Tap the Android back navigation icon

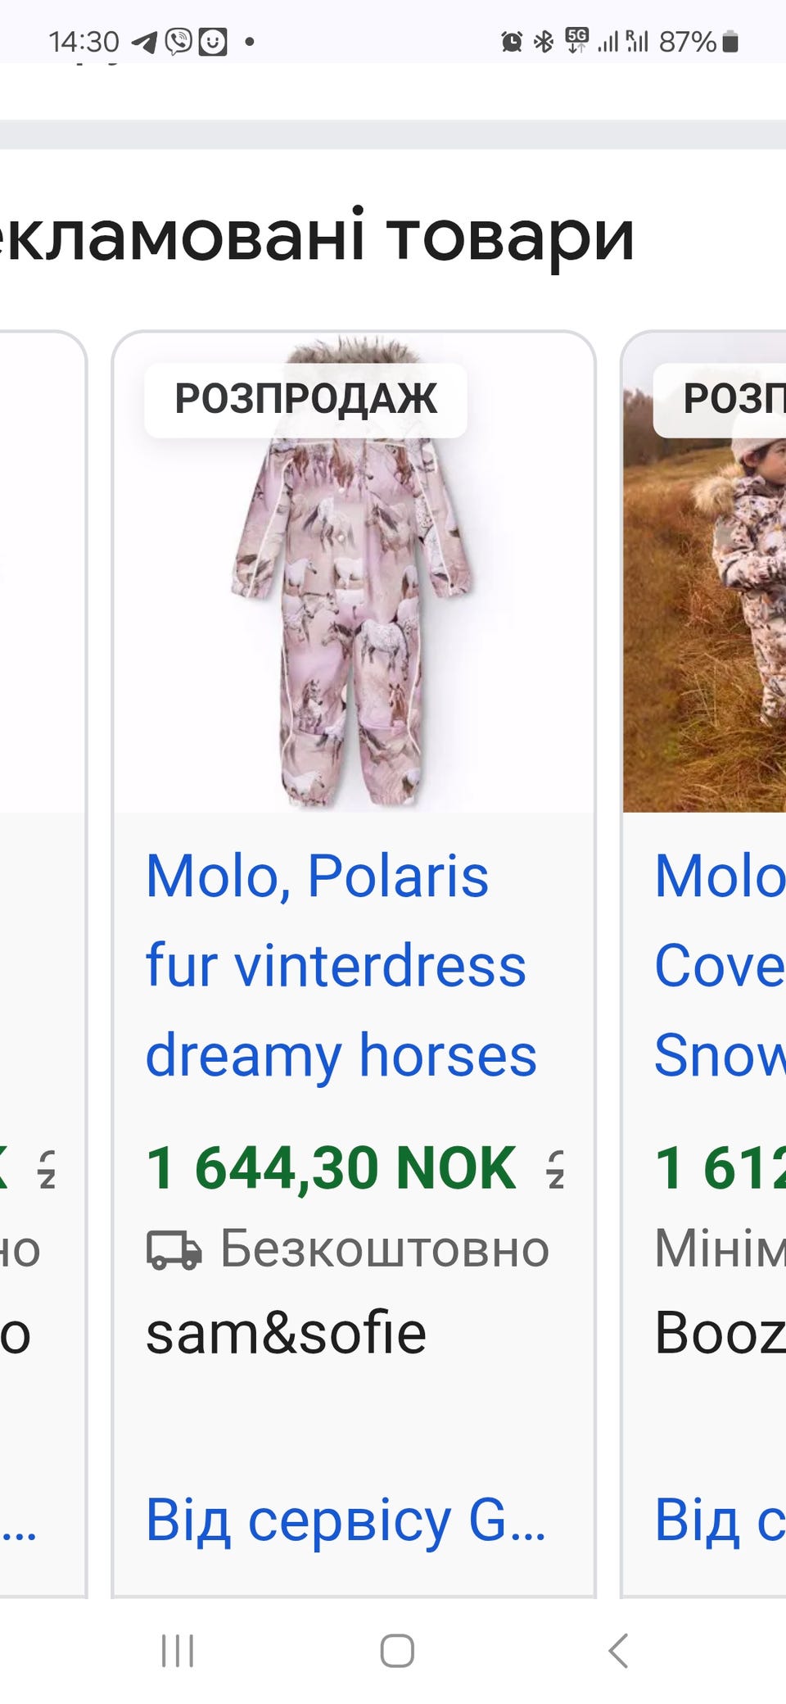[619, 1651]
